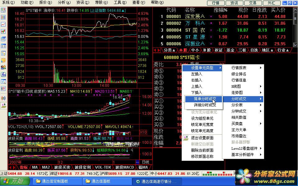Click 退出设置版面 in context menu
This screenshot has width=298, height=186.
[202, 138]
